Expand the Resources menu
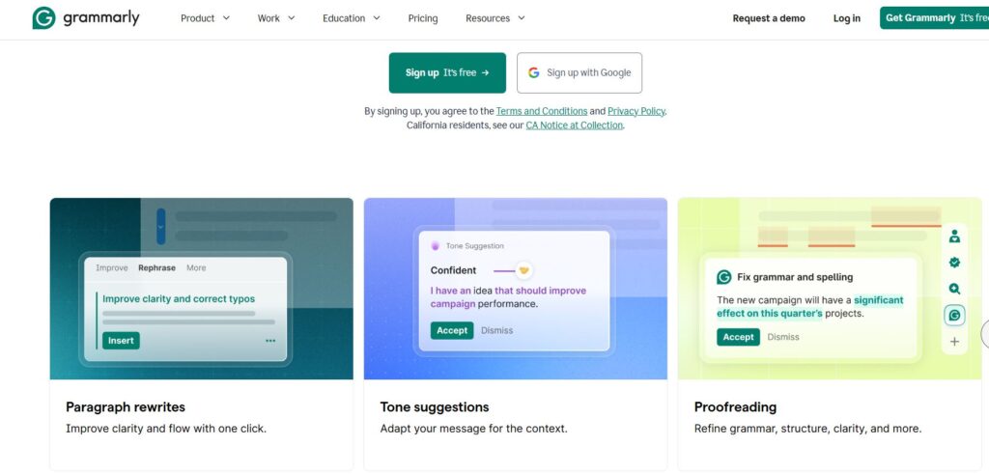 pyautogui.click(x=495, y=18)
